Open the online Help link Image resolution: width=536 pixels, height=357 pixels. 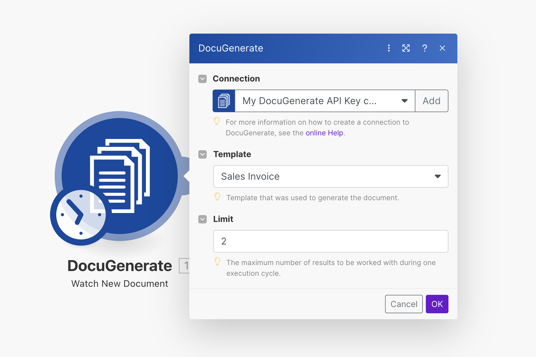pyautogui.click(x=325, y=133)
